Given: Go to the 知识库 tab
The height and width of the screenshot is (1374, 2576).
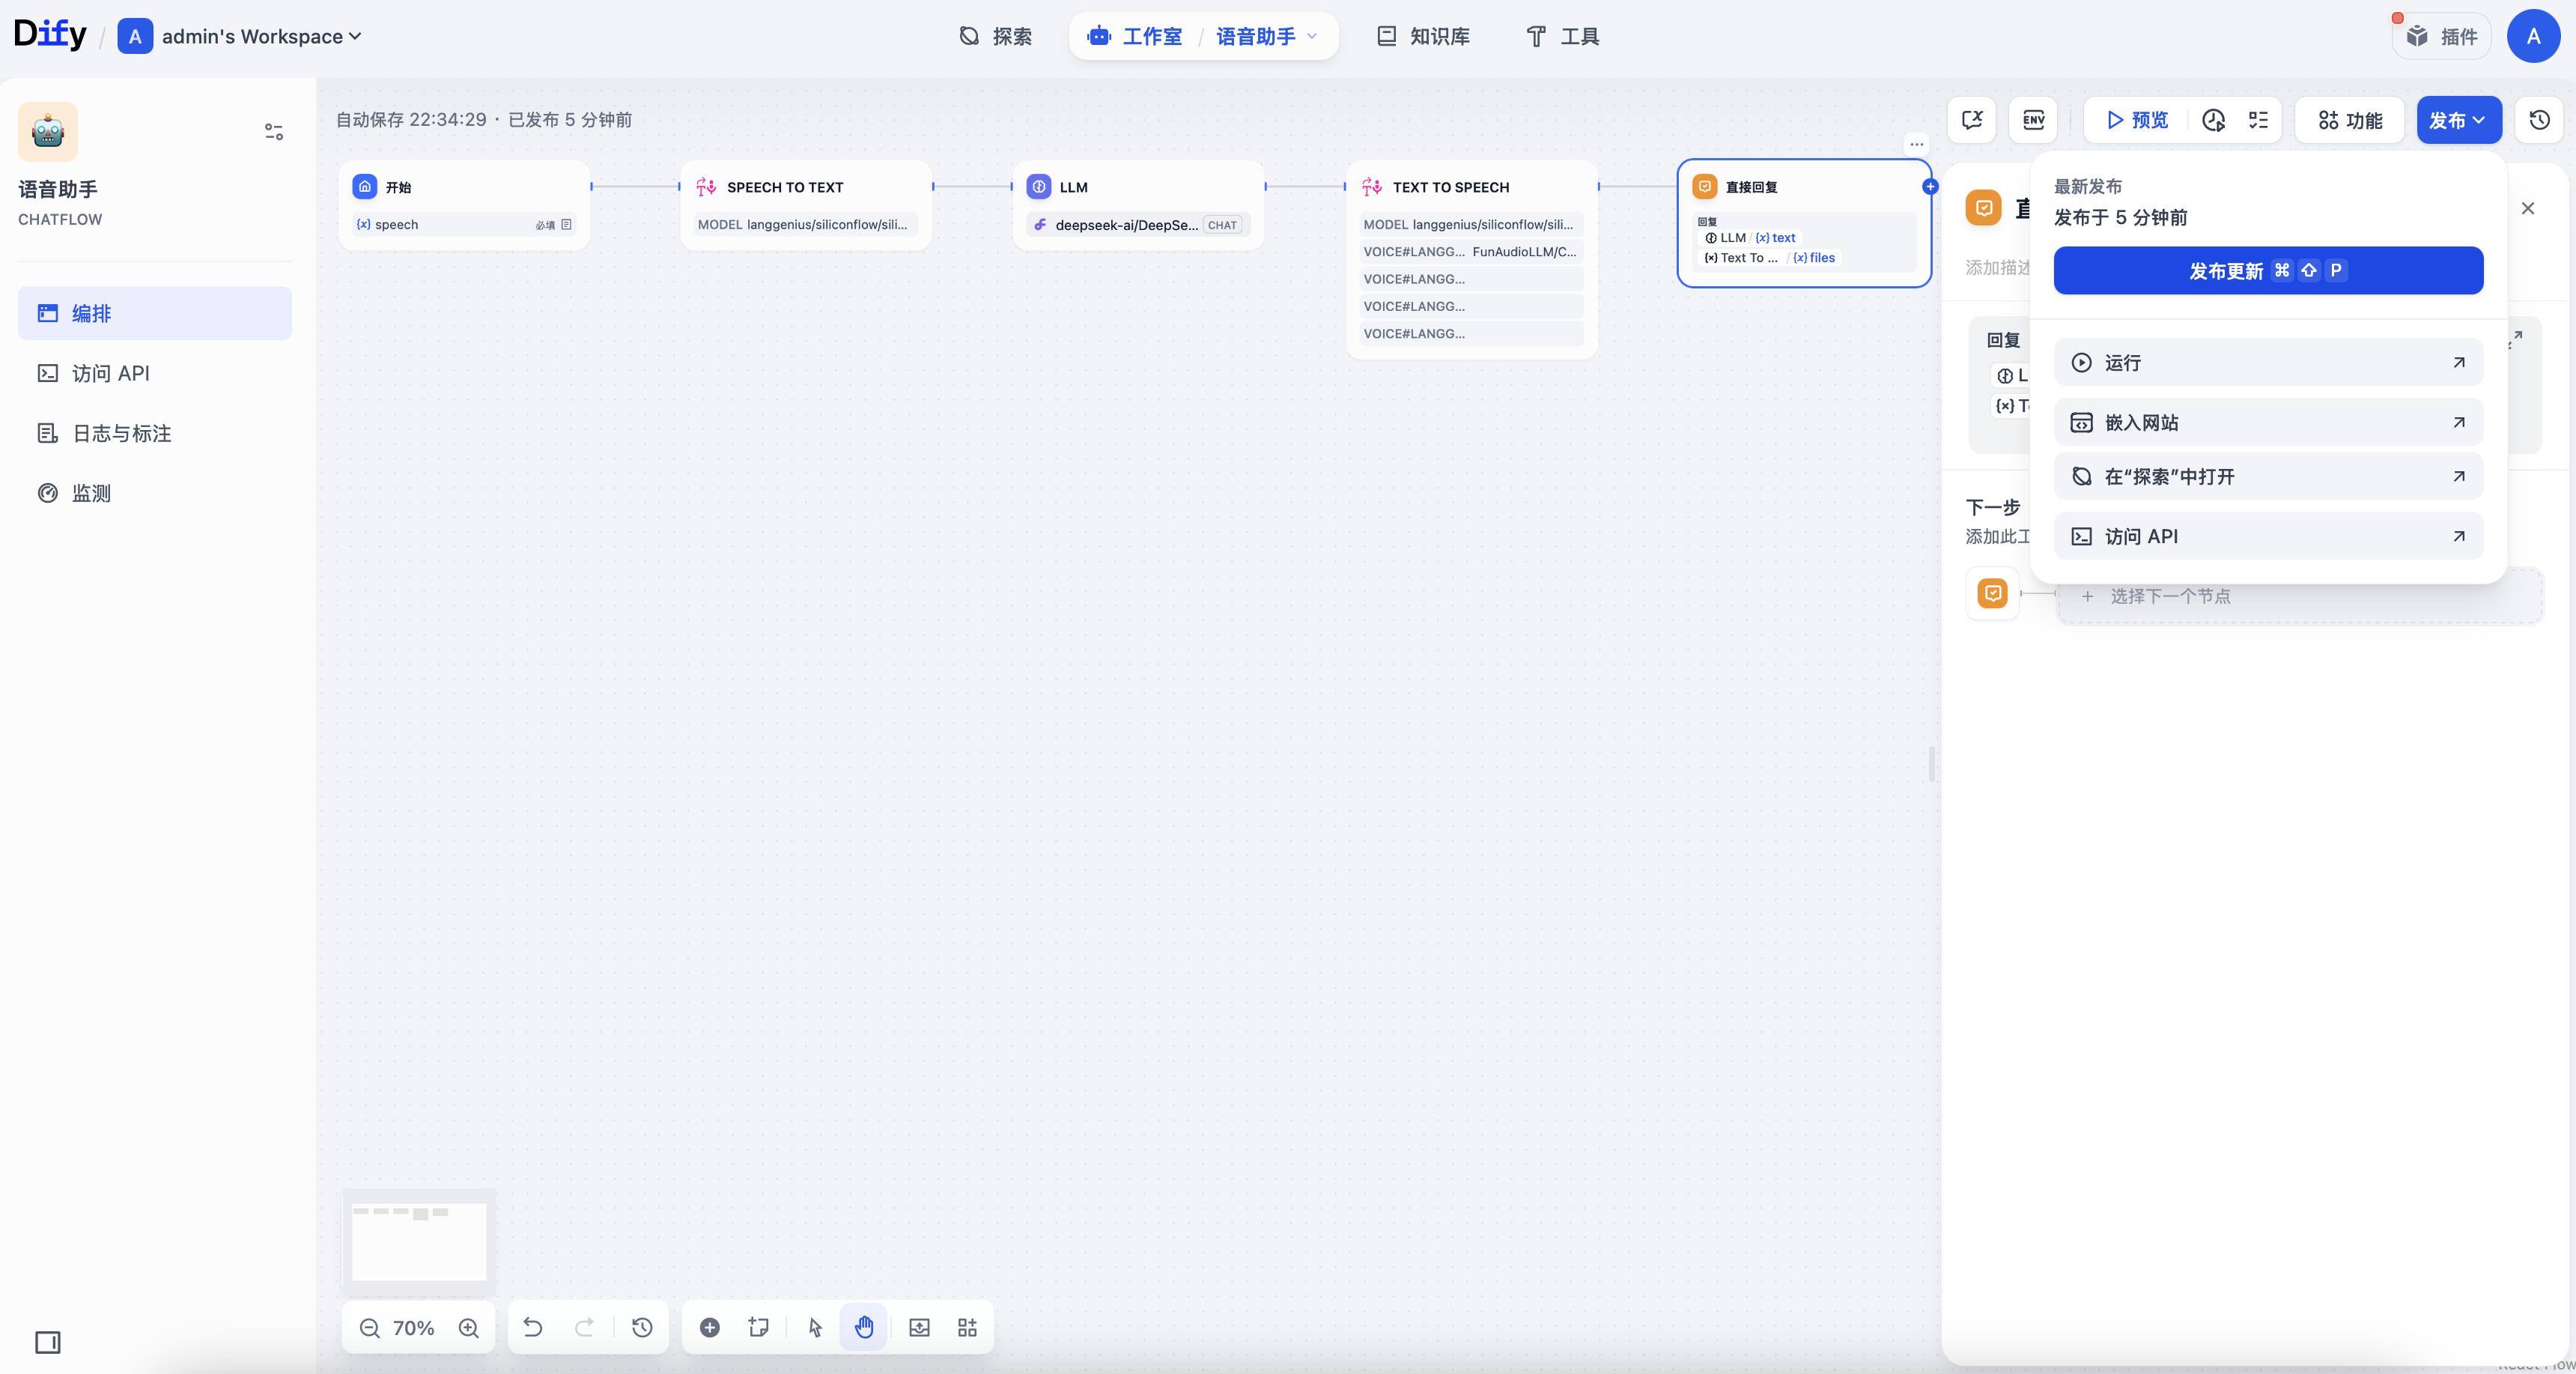Looking at the screenshot, I should 1423,37.
